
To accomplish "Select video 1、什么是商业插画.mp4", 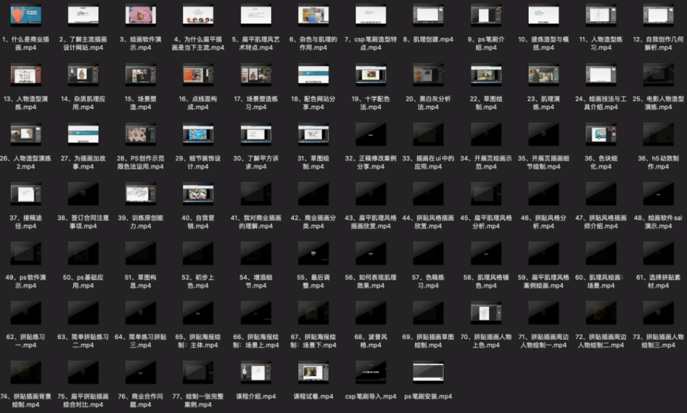I will (x=25, y=15).
